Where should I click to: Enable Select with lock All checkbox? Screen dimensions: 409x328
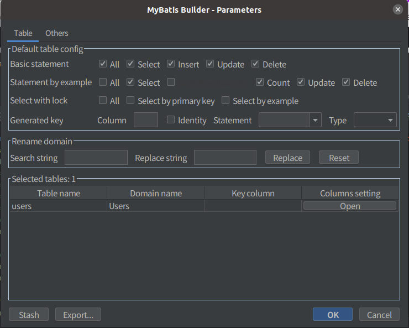point(103,101)
